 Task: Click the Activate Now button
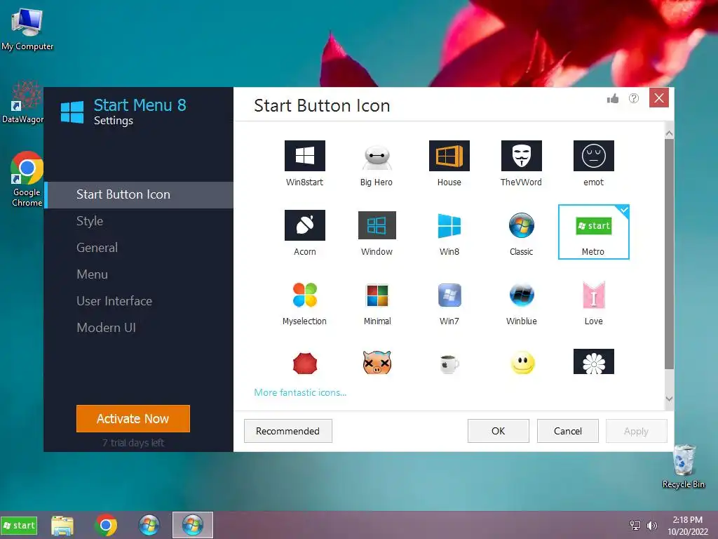point(133,418)
